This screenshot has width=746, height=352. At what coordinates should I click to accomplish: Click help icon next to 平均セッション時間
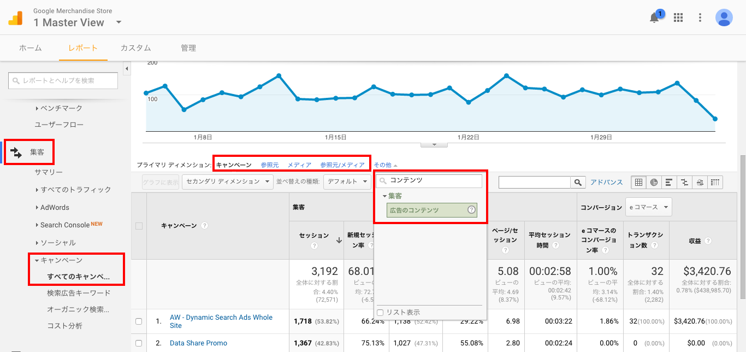coord(555,245)
